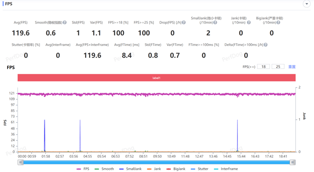This screenshot has width=314, height=172.
Task: Collapse FPS panel with top-right arrow
Action: [x=307, y=4]
